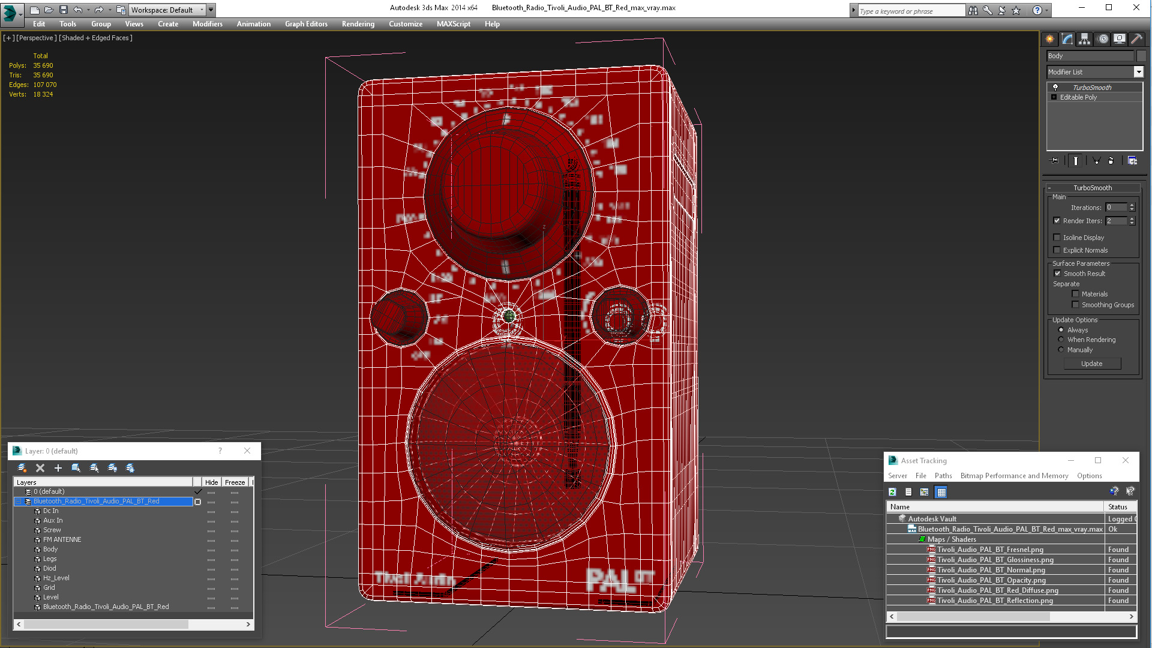Open the Create command panel tab
This screenshot has width=1152, height=648.
[x=1049, y=39]
